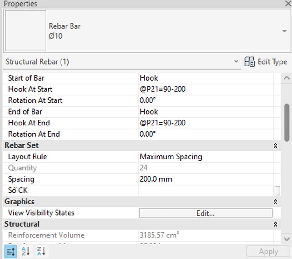Click scrollbar up arrow in properties list

287,78
